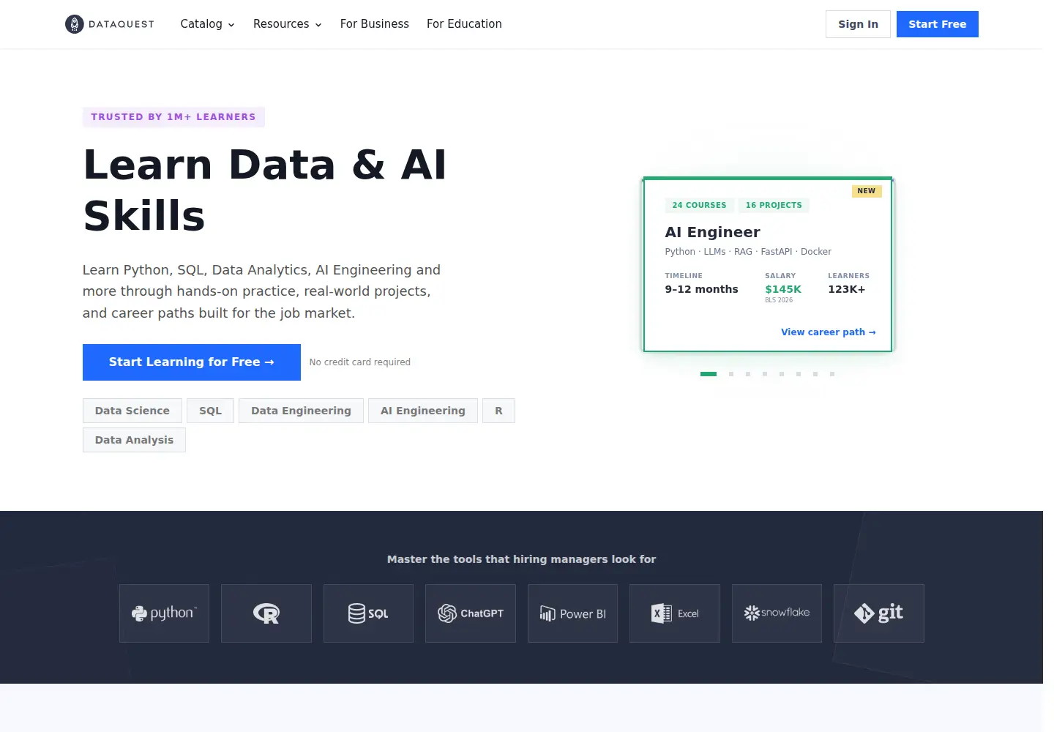Image resolution: width=1054 pixels, height=732 pixels.
Task: Click the 24 COURSES badge
Action: click(699, 205)
